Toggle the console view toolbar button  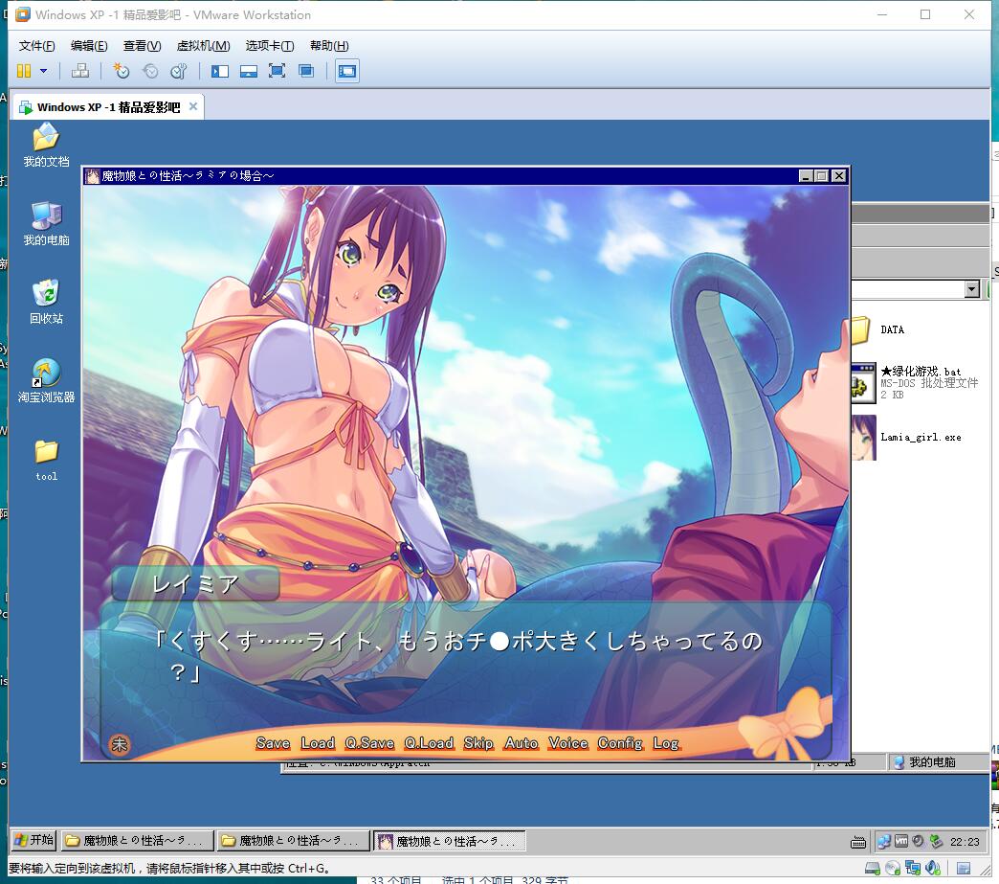(x=347, y=71)
